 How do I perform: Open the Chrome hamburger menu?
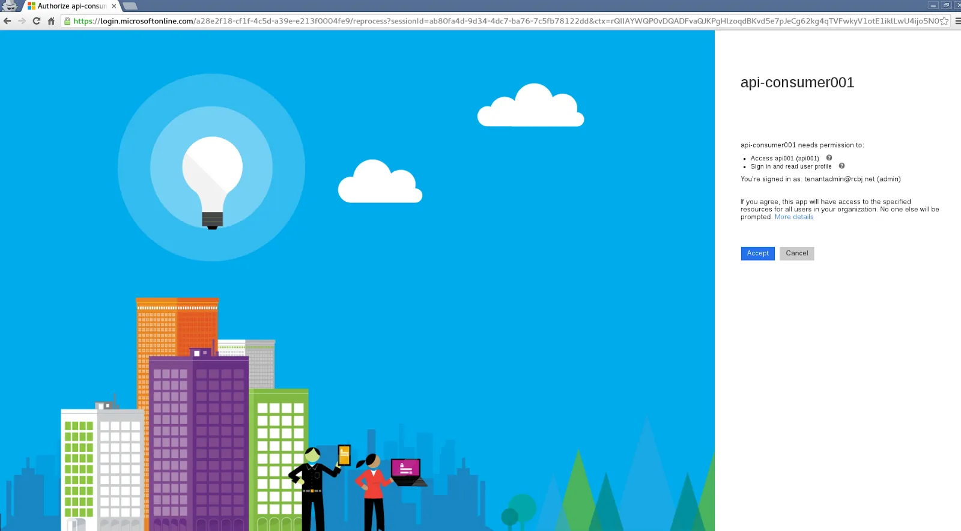(957, 21)
